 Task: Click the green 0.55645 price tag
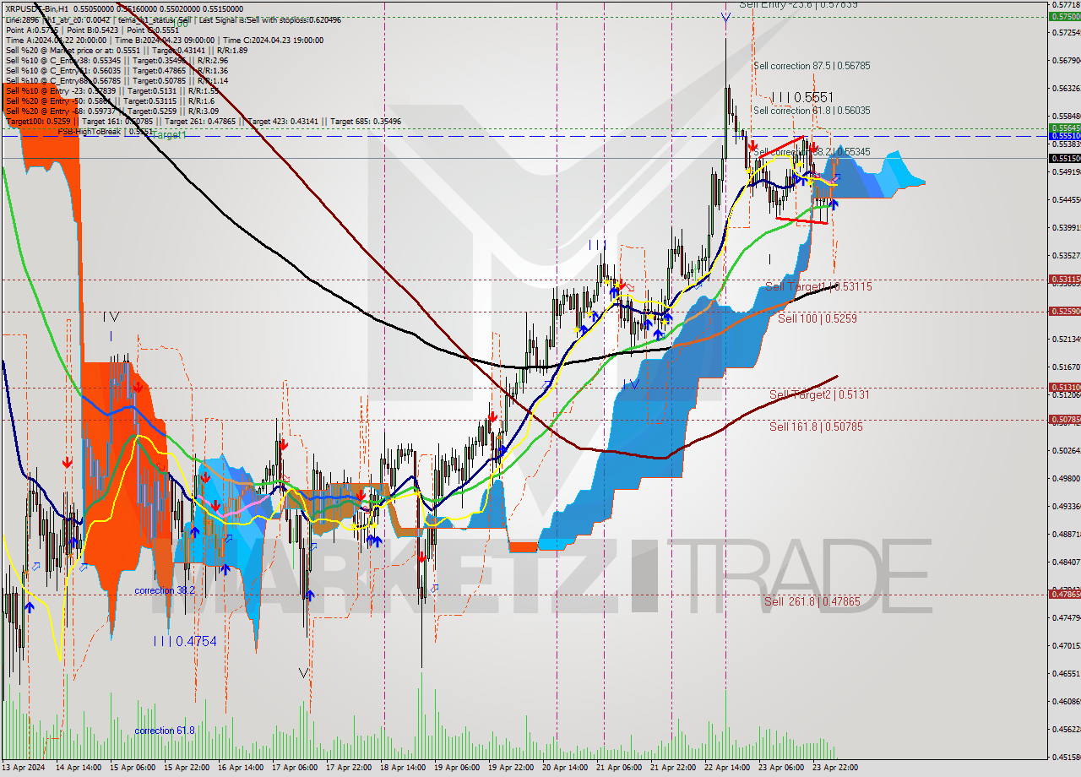(1064, 128)
